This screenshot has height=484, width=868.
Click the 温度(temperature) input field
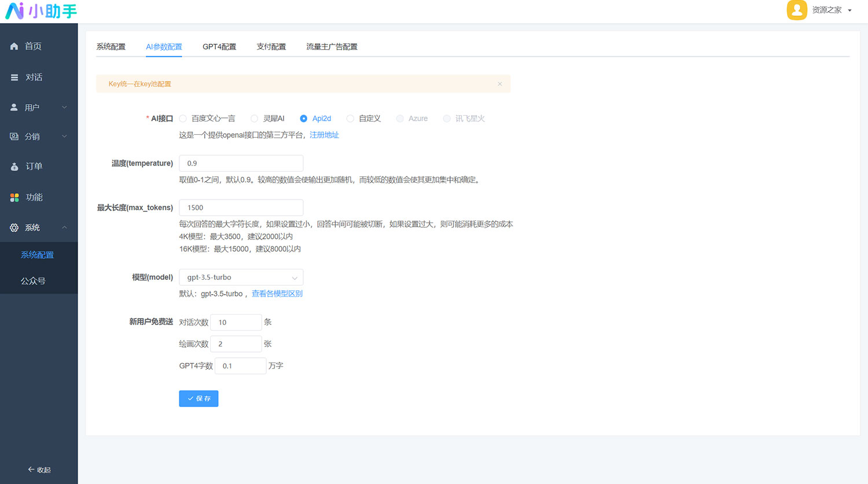[x=241, y=163]
